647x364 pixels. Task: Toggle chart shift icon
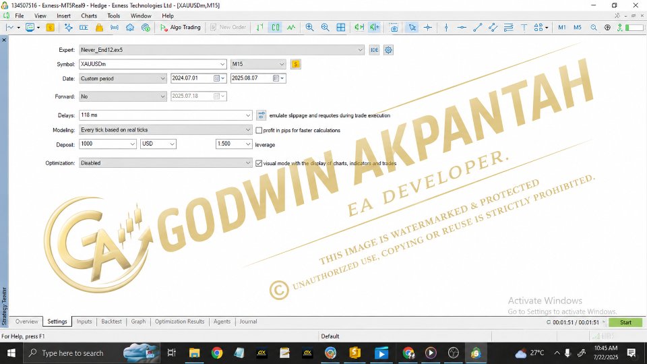(x=374, y=27)
